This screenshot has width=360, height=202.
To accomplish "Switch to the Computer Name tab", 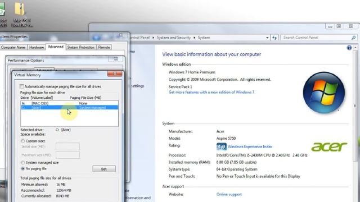I will tap(13, 47).
